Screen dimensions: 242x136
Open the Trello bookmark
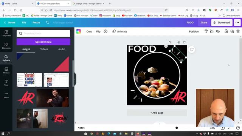[x=58, y=15]
